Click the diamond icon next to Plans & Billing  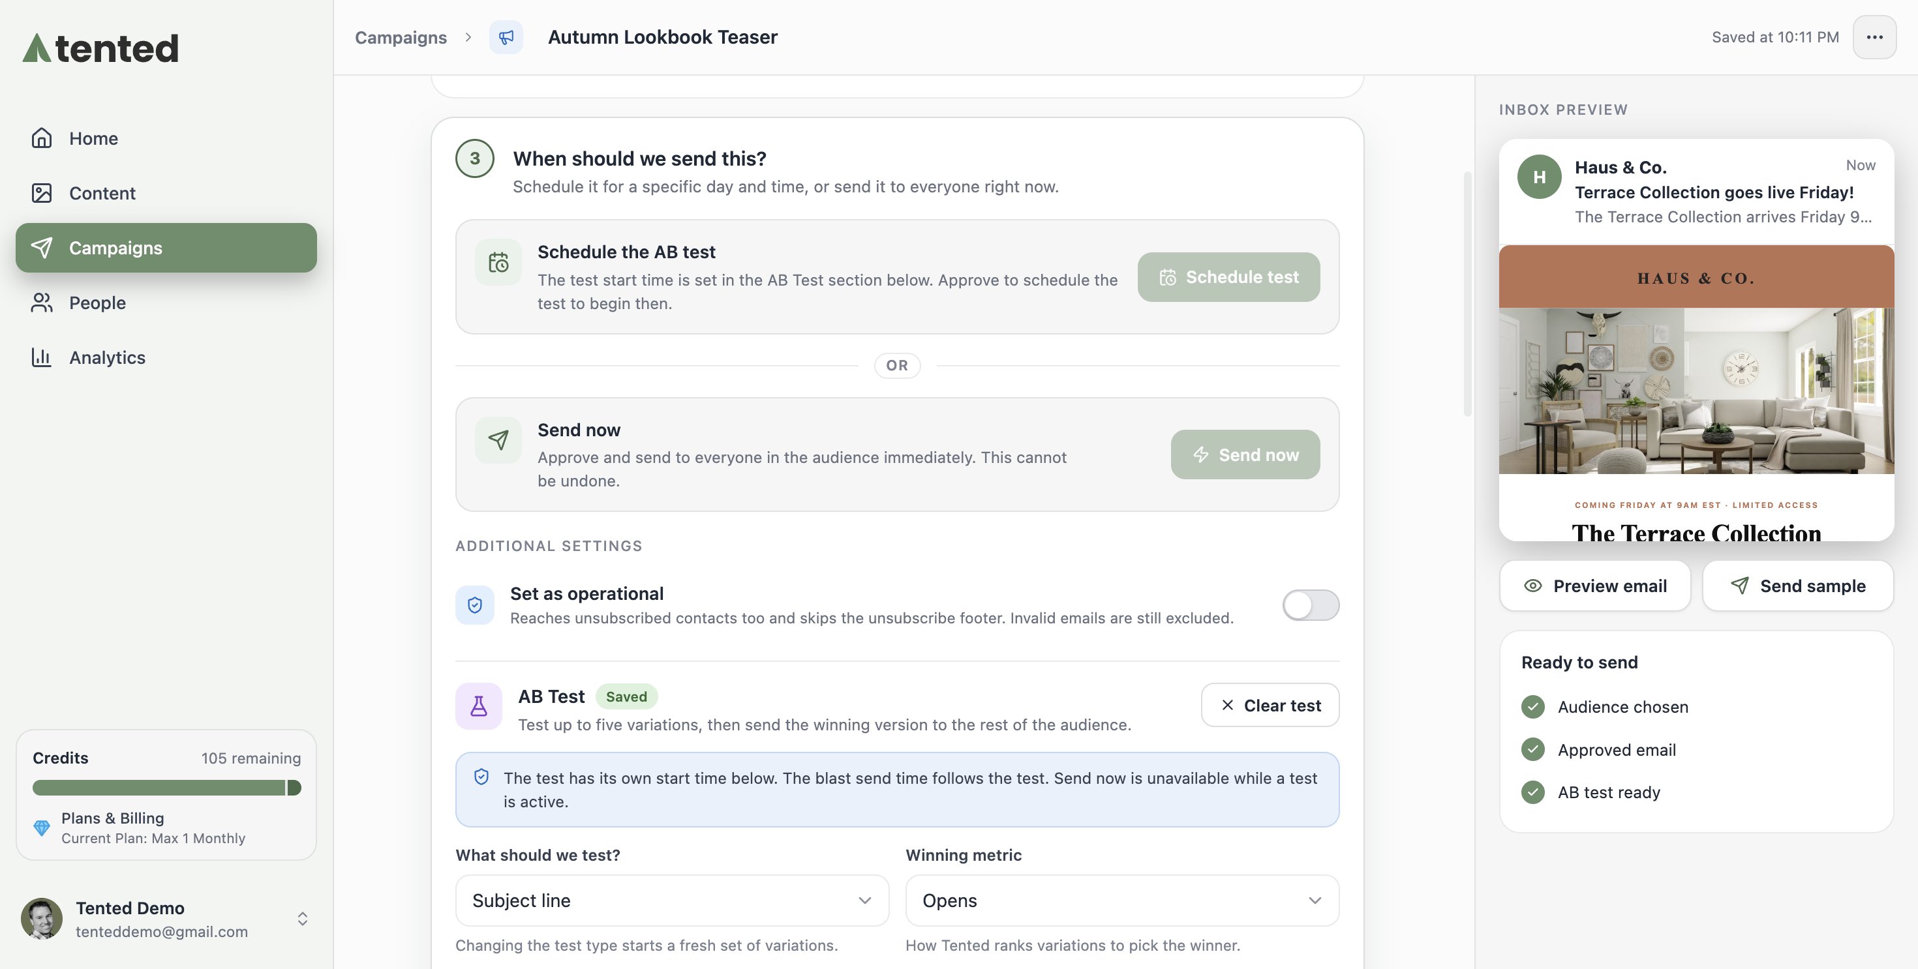pyautogui.click(x=42, y=827)
